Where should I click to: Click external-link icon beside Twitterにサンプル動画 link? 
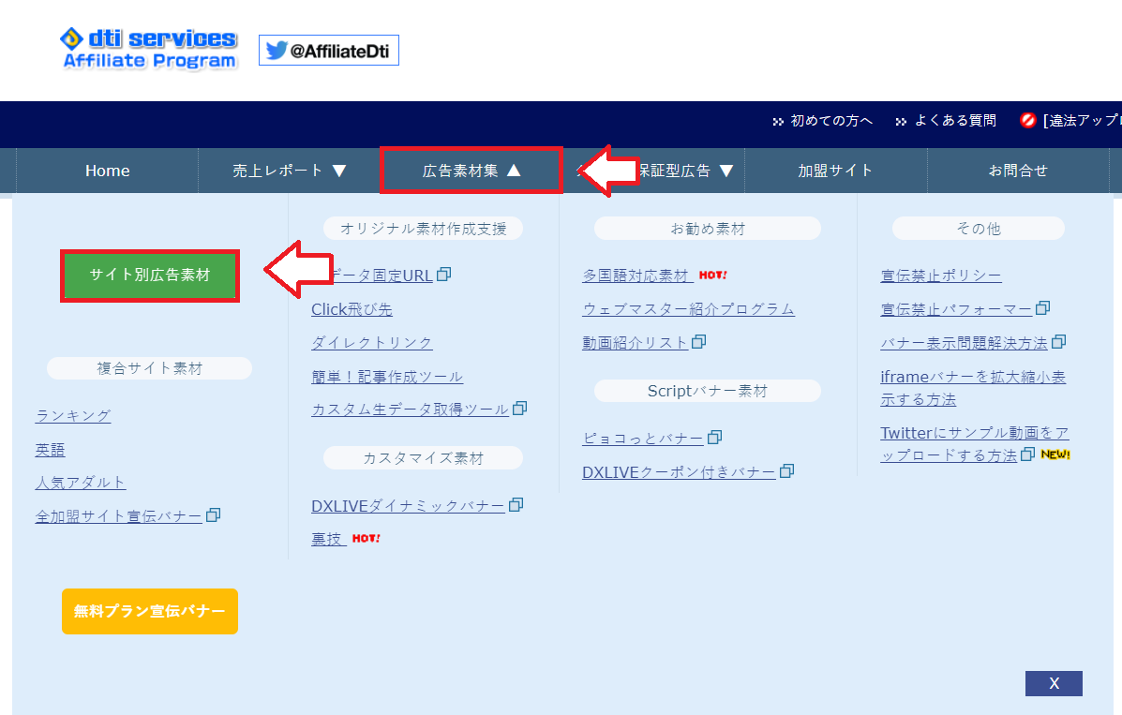pos(1027,454)
